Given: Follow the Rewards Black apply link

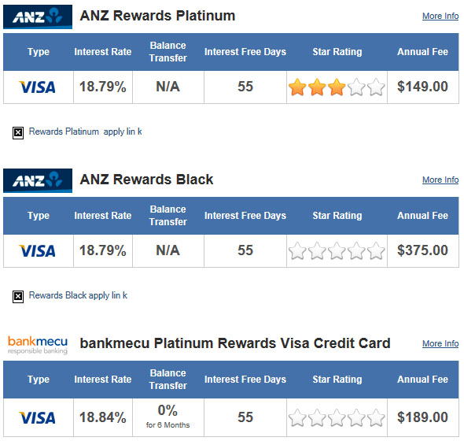Looking at the screenshot, I should click(78, 295).
